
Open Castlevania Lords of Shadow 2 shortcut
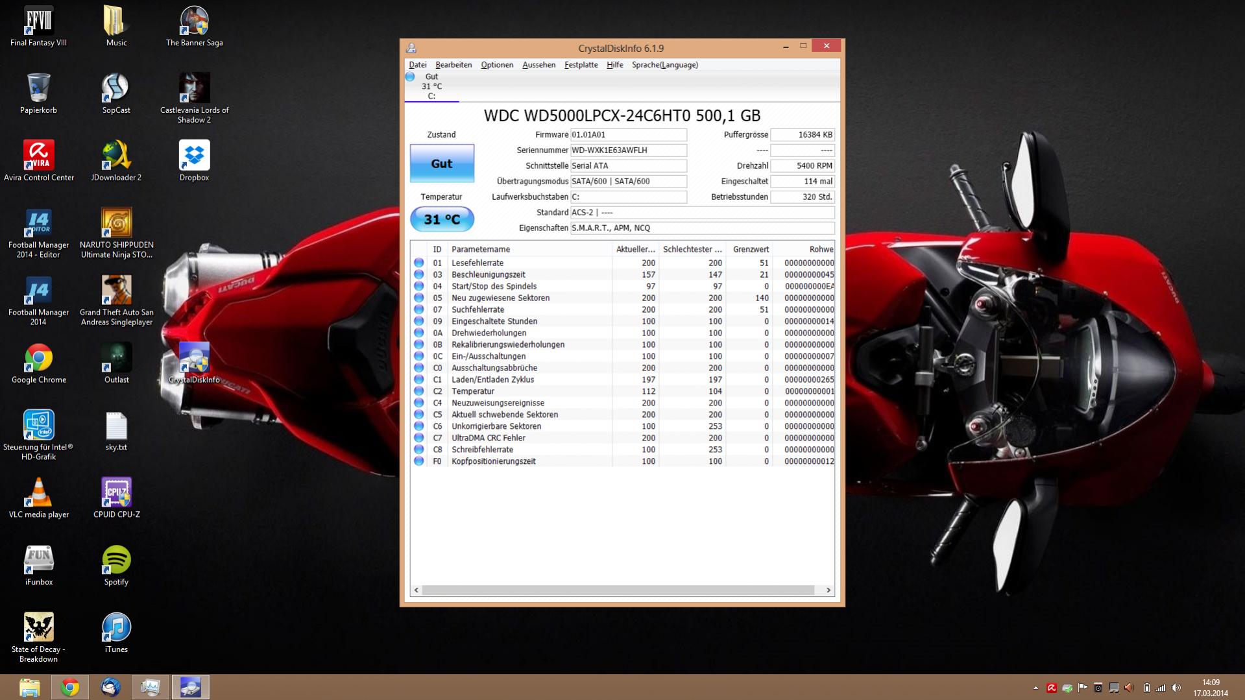(194, 97)
